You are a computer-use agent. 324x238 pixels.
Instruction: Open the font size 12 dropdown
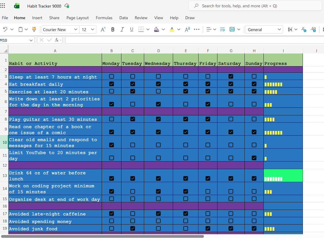click(x=92, y=29)
